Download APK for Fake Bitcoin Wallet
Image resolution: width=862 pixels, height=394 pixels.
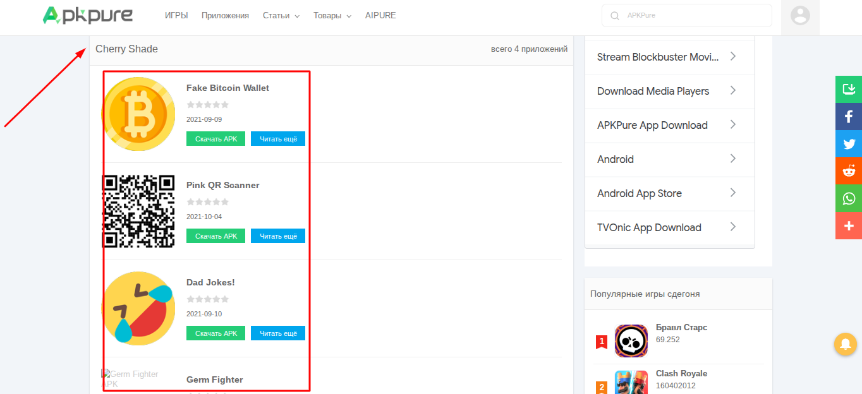click(215, 139)
